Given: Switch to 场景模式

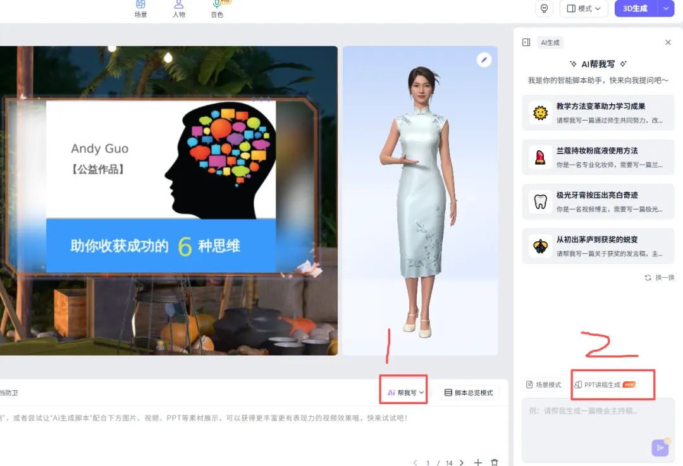Looking at the screenshot, I should coord(544,385).
